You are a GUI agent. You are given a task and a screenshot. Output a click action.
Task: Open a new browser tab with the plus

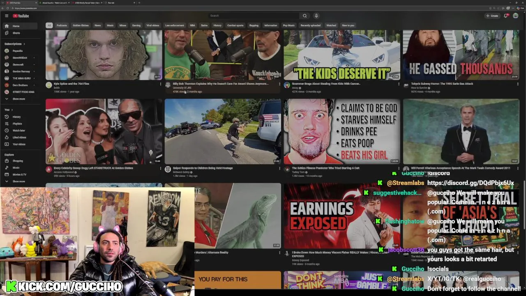click(139, 3)
